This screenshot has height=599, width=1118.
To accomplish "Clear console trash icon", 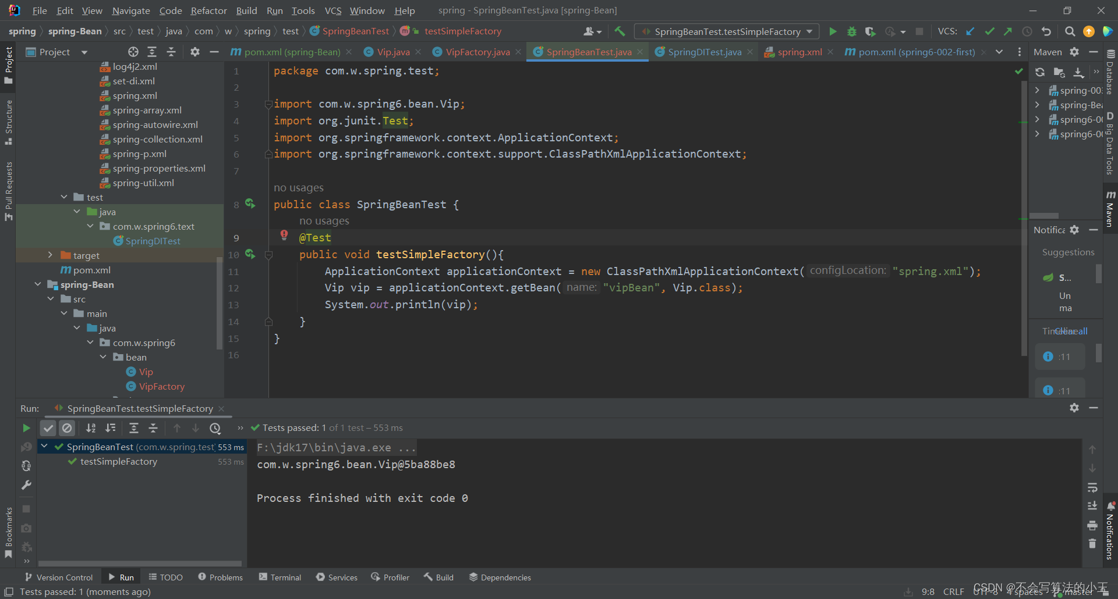I will pyautogui.click(x=1092, y=544).
